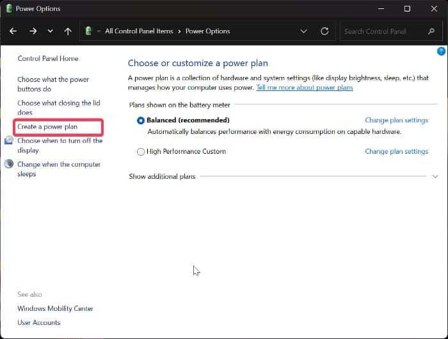Open Tell me more about power plans
This screenshot has height=339, width=448.
point(304,88)
